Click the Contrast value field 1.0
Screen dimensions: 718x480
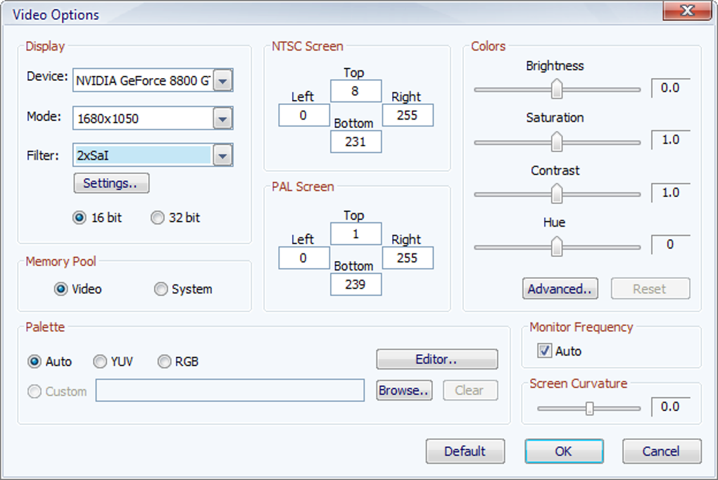click(x=671, y=192)
